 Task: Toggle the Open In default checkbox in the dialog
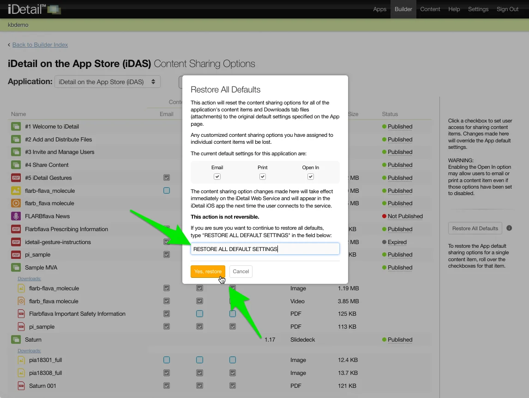311,177
